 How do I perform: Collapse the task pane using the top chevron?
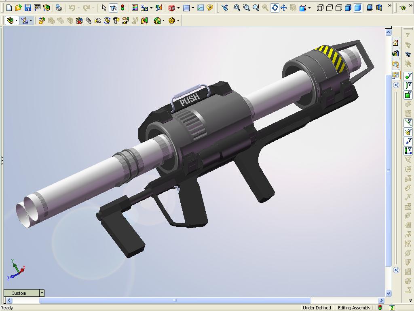(x=396, y=85)
